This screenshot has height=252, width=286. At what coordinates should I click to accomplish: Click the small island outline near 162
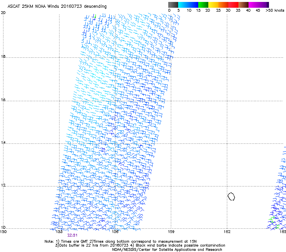(x=231, y=196)
